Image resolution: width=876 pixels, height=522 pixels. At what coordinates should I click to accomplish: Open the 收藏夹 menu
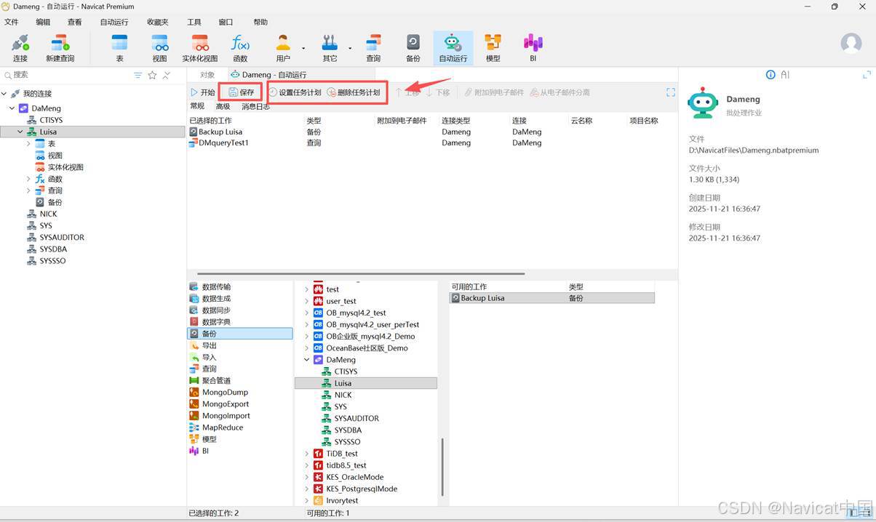click(x=157, y=23)
